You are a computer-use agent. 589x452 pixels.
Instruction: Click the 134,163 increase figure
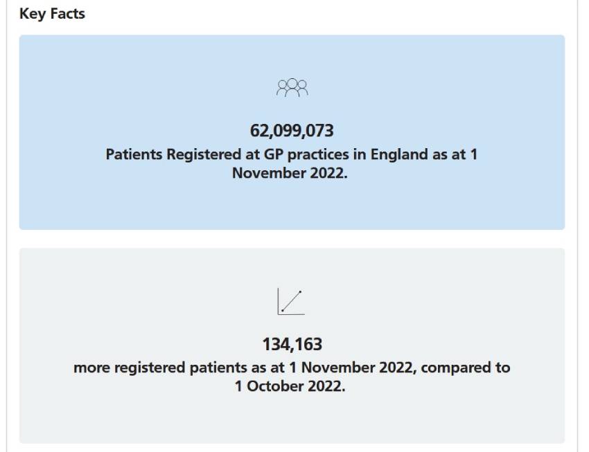point(292,344)
